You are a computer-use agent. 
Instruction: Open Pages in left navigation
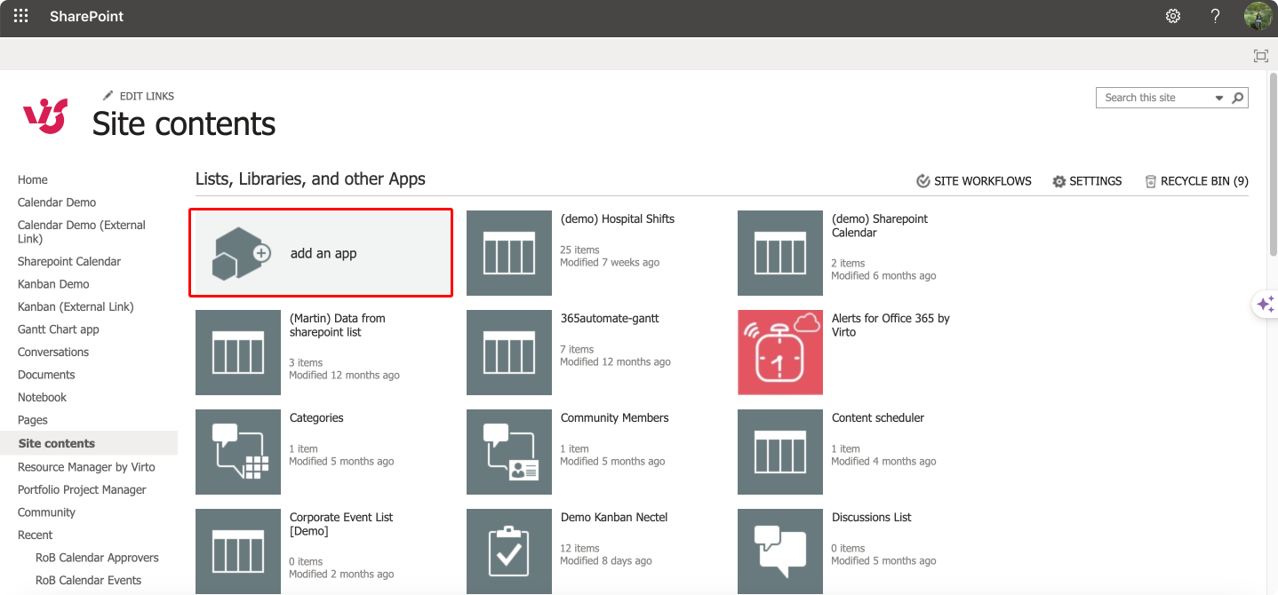coord(33,420)
